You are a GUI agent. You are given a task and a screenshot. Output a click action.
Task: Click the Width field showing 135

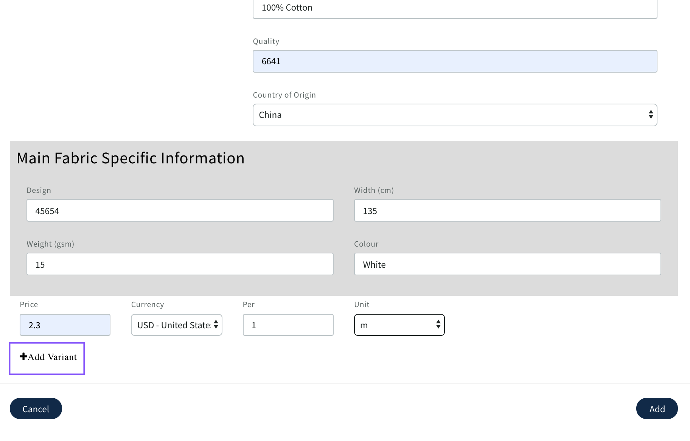click(507, 211)
